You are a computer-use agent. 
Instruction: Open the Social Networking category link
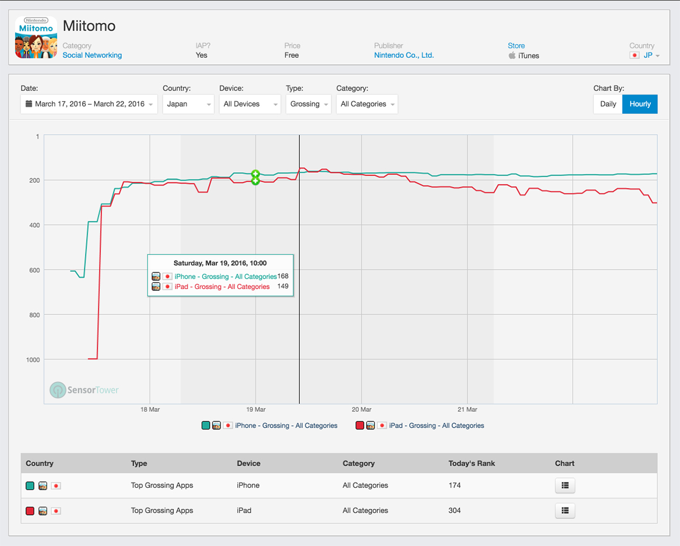tap(92, 56)
